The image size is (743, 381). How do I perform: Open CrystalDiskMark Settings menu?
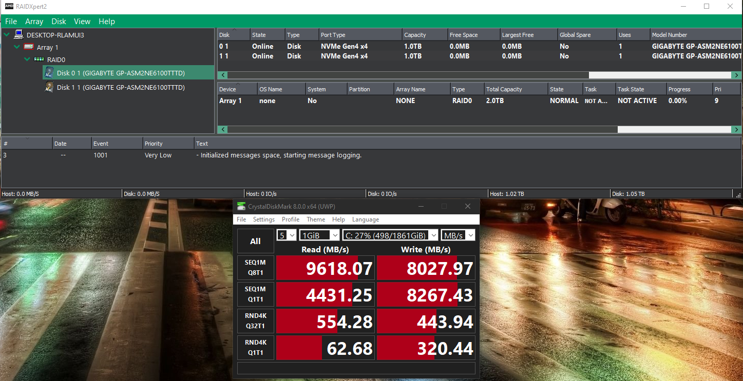(x=264, y=219)
